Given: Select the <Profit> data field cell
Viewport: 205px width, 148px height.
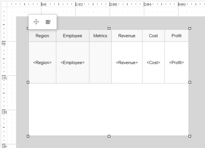Looking at the screenshot, I should pyautogui.click(x=176, y=63).
